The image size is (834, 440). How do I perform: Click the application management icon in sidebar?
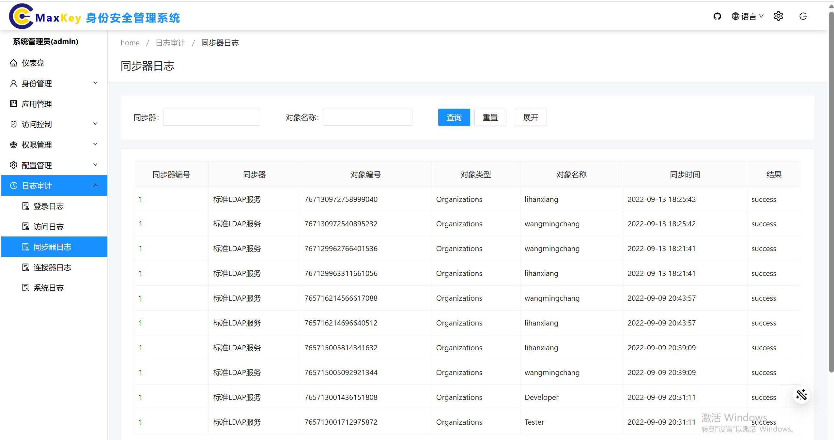13,104
